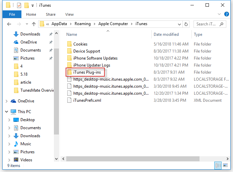Select the Music library icon
This screenshot has width=233, height=172.
[x=16, y=144]
